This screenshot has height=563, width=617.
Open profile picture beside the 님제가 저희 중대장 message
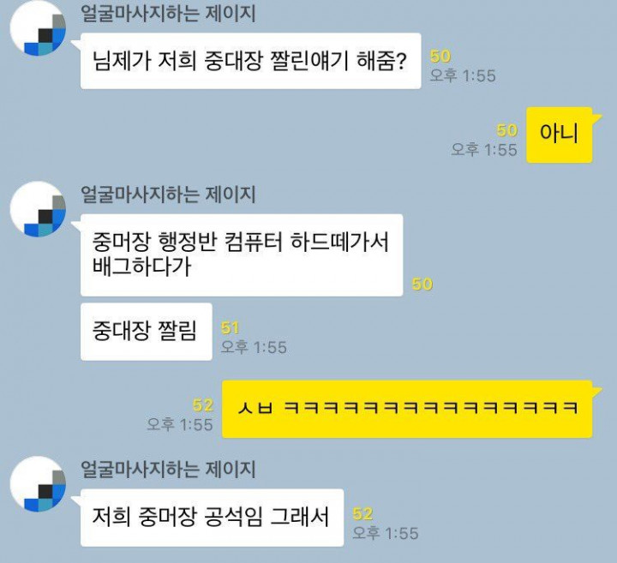38,29
